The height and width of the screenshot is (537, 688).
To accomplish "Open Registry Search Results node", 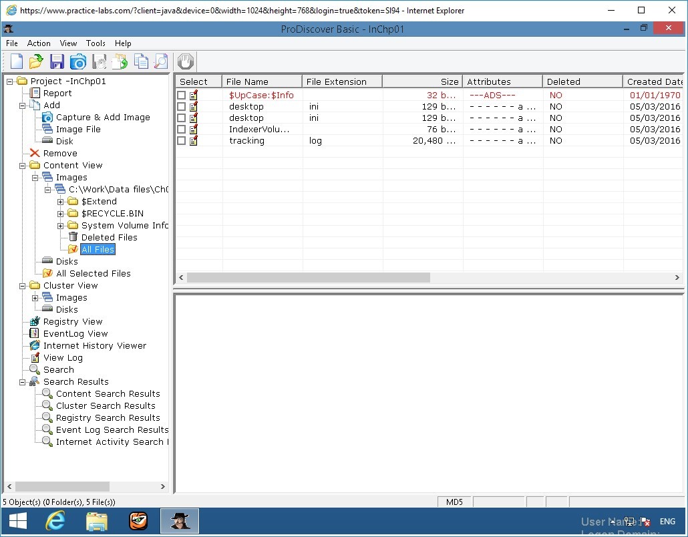I will tap(108, 417).
